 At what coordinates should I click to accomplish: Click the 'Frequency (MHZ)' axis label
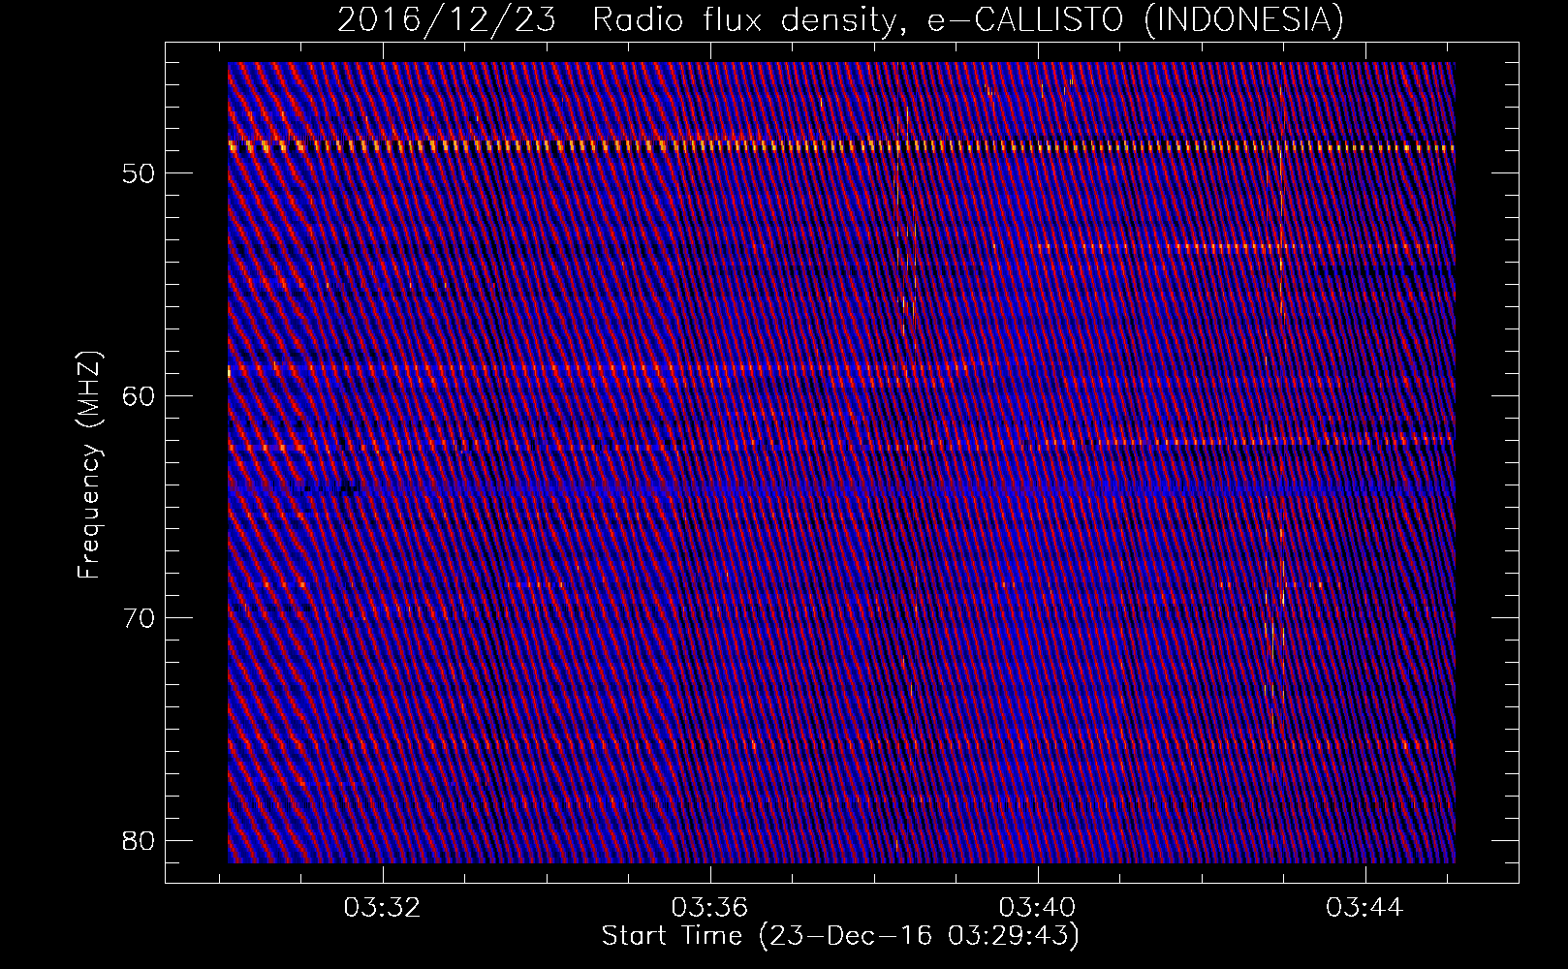click(89, 464)
